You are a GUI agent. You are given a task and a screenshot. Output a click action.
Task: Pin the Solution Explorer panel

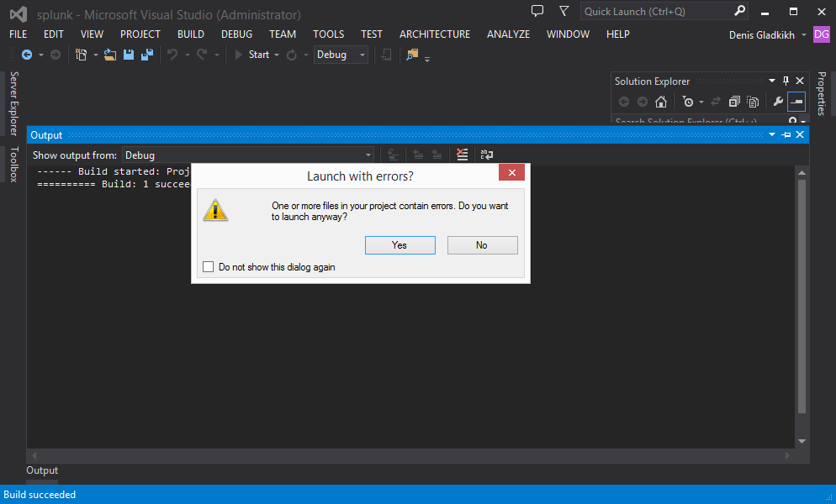point(786,81)
